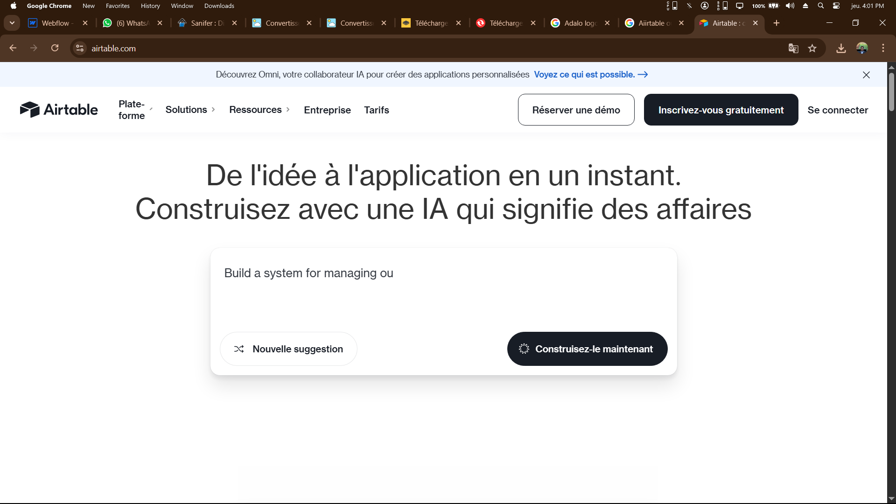Dismiss the Omni announcement banner
Viewport: 896px width, 504px height.
tap(866, 75)
